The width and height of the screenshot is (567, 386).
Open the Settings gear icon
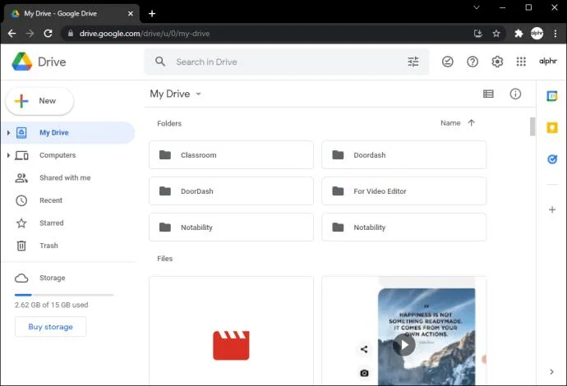(497, 62)
